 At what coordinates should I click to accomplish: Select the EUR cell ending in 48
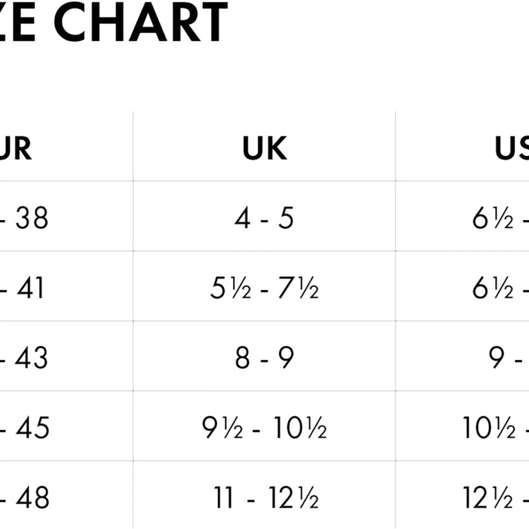click(26, 498)
